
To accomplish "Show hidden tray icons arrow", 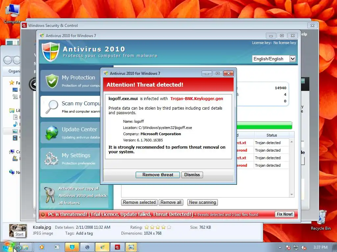I will click(x=280, y=247).
